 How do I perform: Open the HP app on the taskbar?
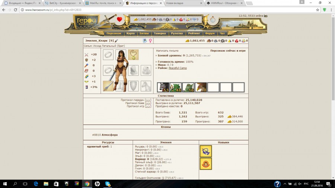97,184
